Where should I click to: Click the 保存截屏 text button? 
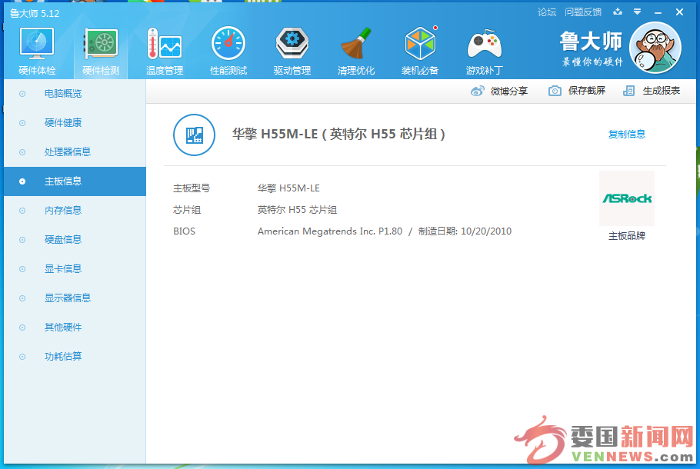587,91
